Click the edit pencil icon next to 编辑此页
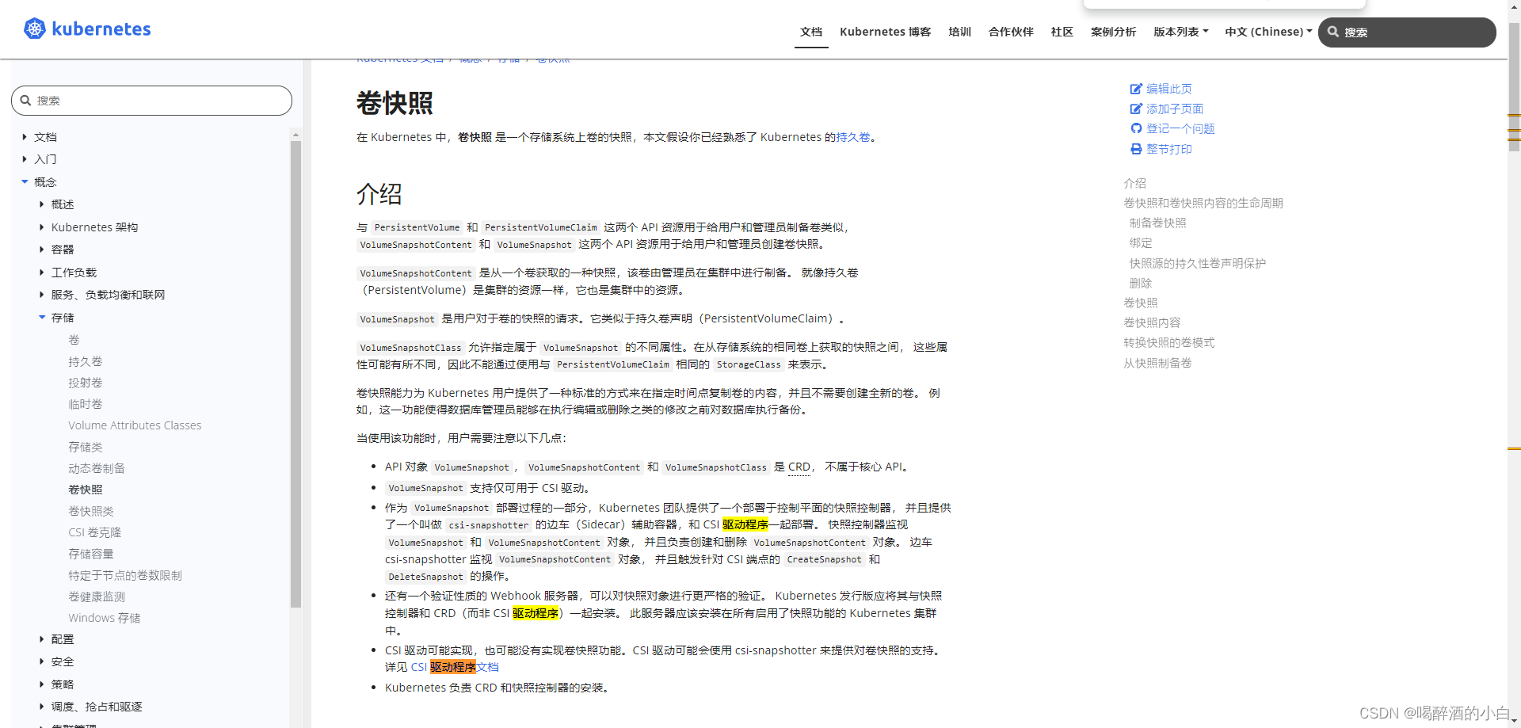 click(1136, 89)
